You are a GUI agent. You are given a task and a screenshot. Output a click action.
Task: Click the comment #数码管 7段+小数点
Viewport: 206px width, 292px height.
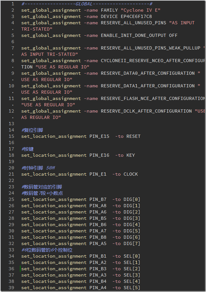pos(42,193)
